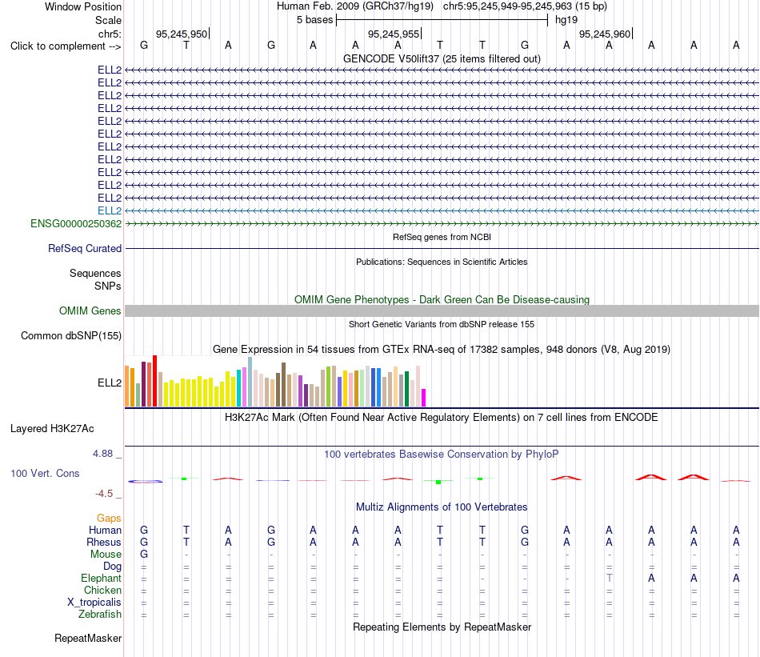The height and width of the screenshot is (657, 760).
Task: Click the magenta last bar in GTEx chart
Action: click(424, 398)
